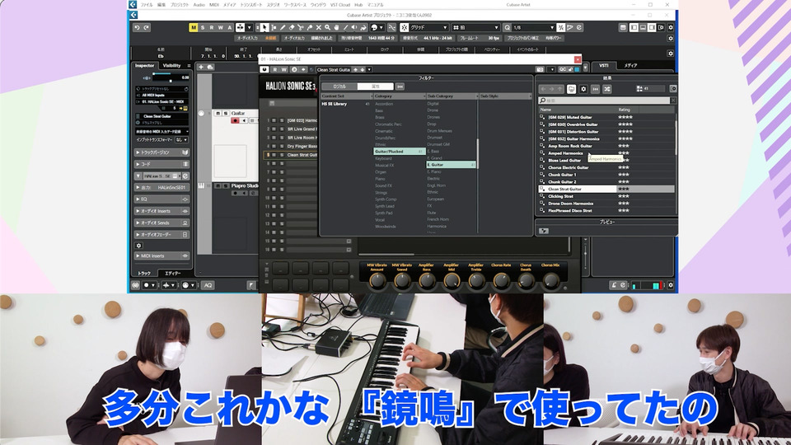
Task: Expand the オーディオ Sends section
Action: click(161, 222)
